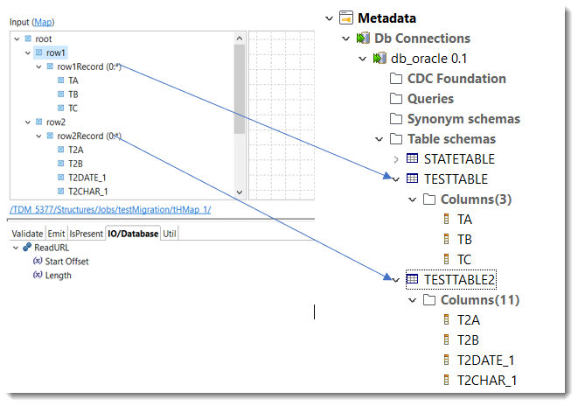Click the db_oracle 0.1 connection icon
The width and height of the screenshot is (578, 406).
(x=380, y=59)
